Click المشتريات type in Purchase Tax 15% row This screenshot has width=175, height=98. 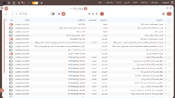point(104,39)
